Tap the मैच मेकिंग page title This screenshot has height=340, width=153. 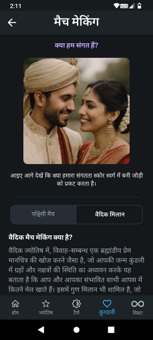click(x=76, y=22)
